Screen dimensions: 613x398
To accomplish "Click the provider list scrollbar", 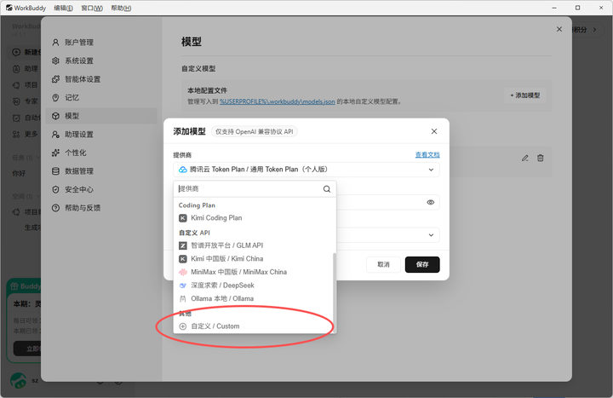I will [335, 291].
